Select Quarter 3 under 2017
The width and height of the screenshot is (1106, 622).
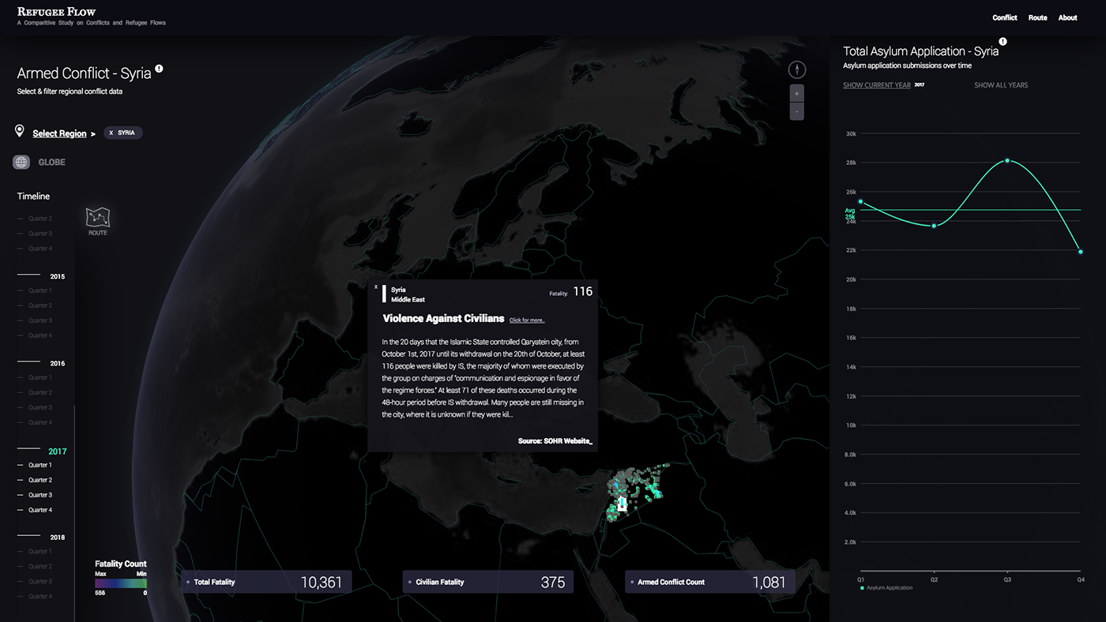[x=40, y=495]
